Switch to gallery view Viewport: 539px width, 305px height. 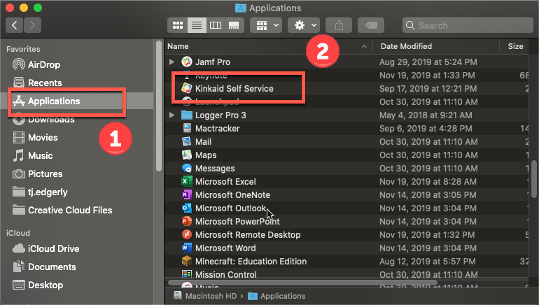coord(234,25)
